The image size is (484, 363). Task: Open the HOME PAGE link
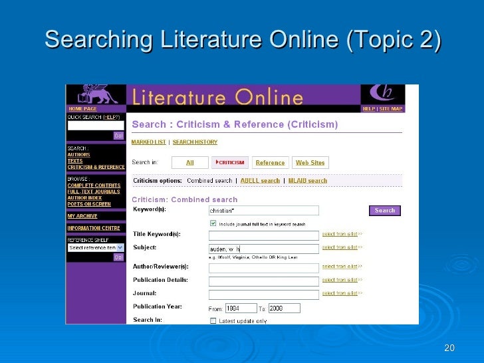click(x=82, y=108)
